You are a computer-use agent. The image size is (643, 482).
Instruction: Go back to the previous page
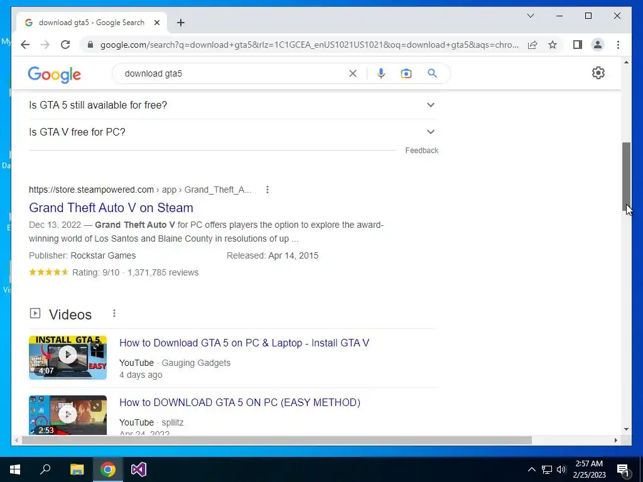click(x=25, y=45)
